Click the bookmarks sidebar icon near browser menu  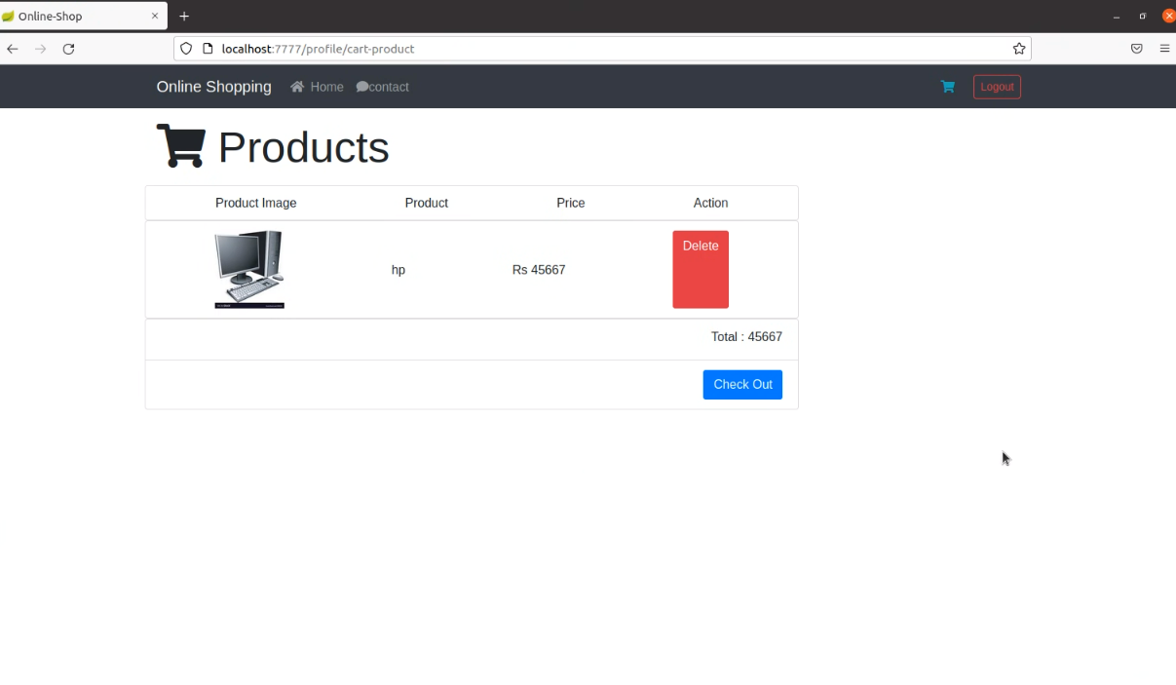point(1136,49)
